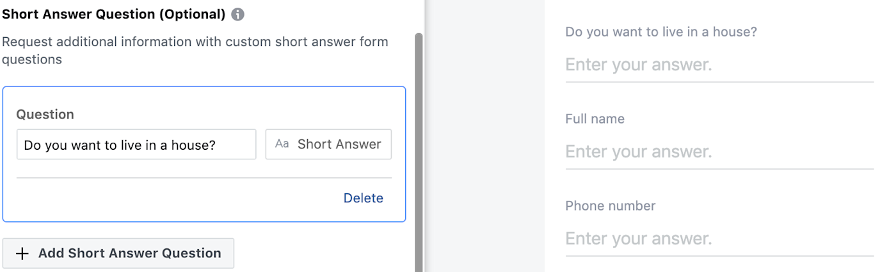
Task: Click the plus icon on Add button
Action: click(x=22, y=253)
